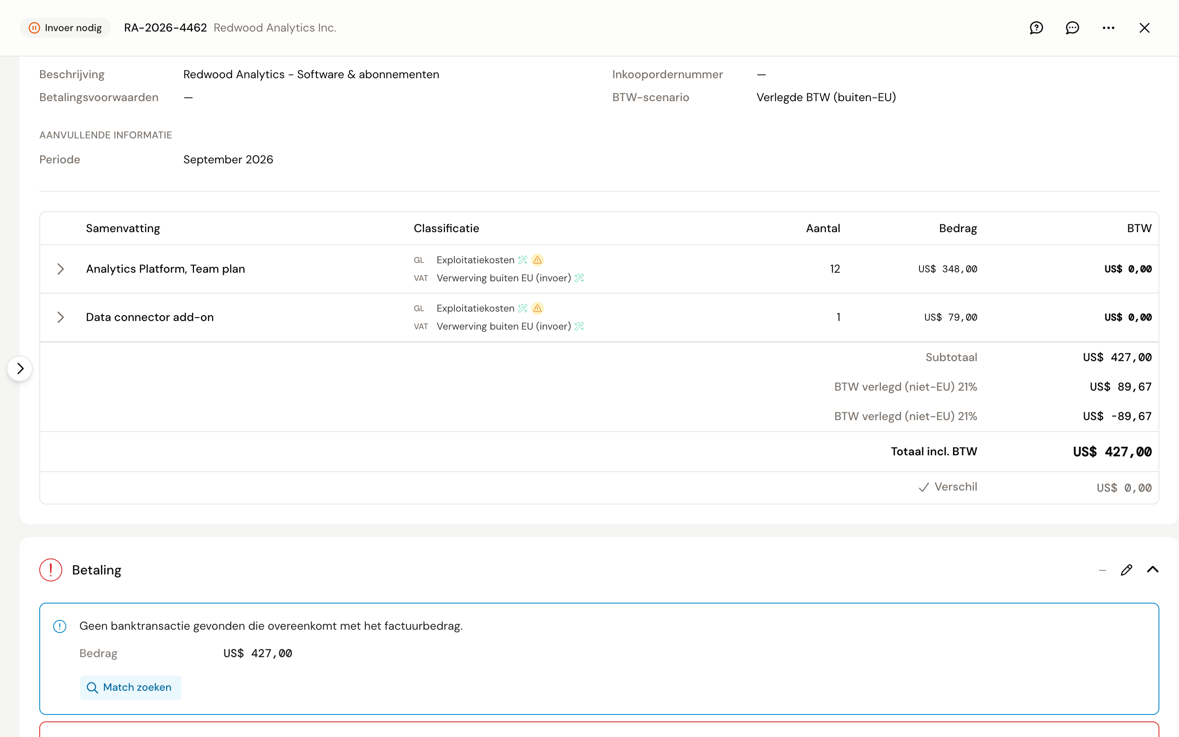This screenshot has width=1179, height=737.
Task: Click the Subtotaal value US$ 427,00
Action: point(1117,357)
